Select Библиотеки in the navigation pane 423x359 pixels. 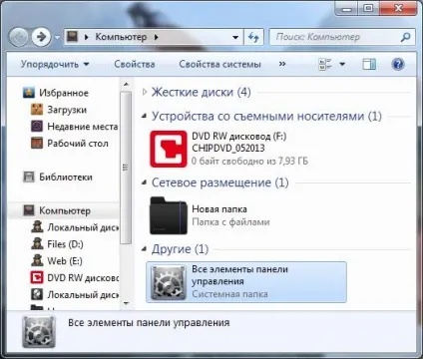click(x=66, y=177)
